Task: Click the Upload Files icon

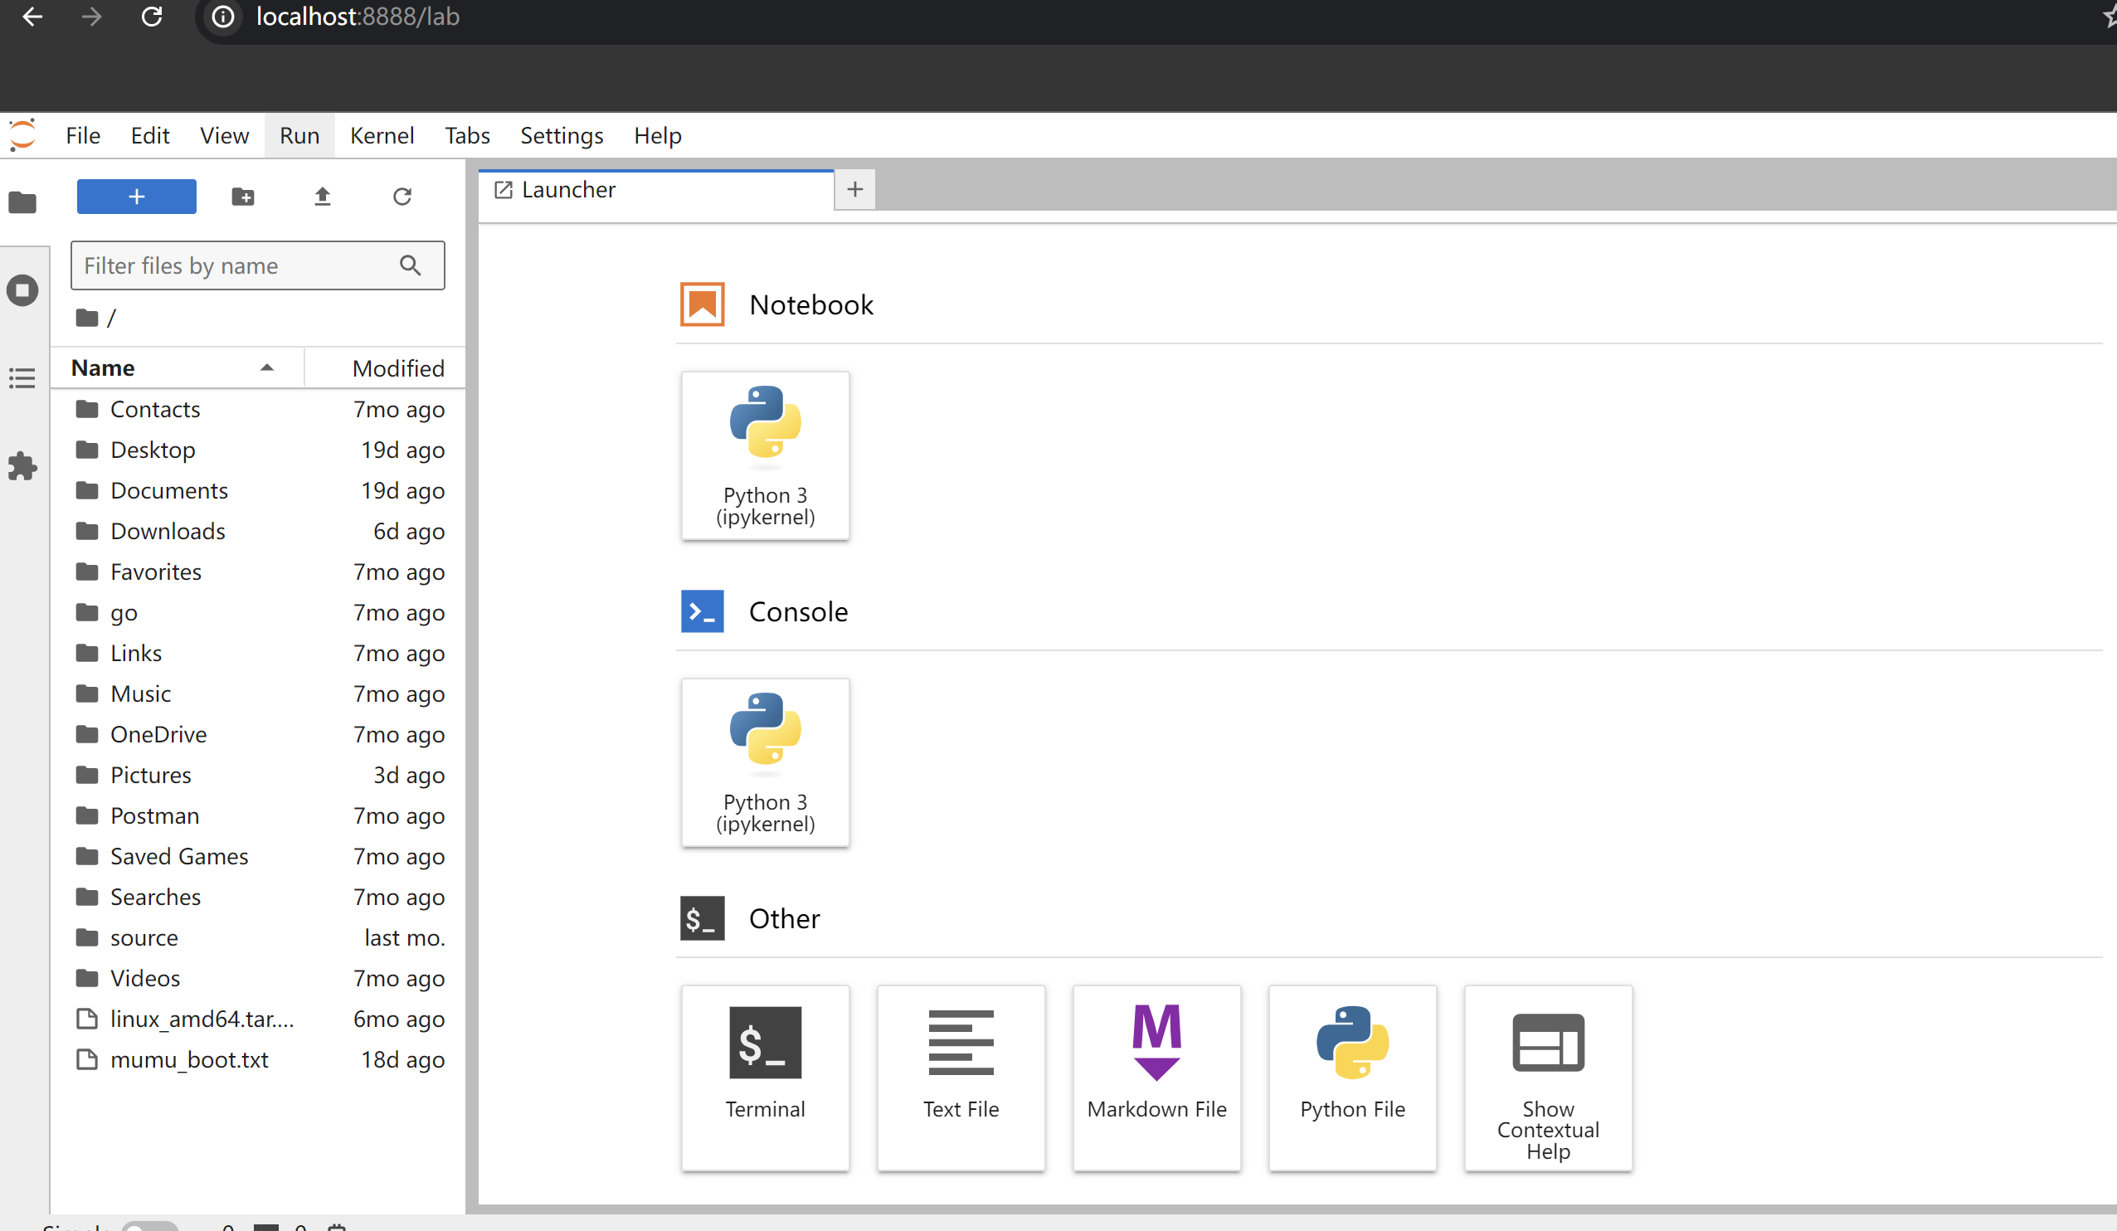Action: [323, 197]
